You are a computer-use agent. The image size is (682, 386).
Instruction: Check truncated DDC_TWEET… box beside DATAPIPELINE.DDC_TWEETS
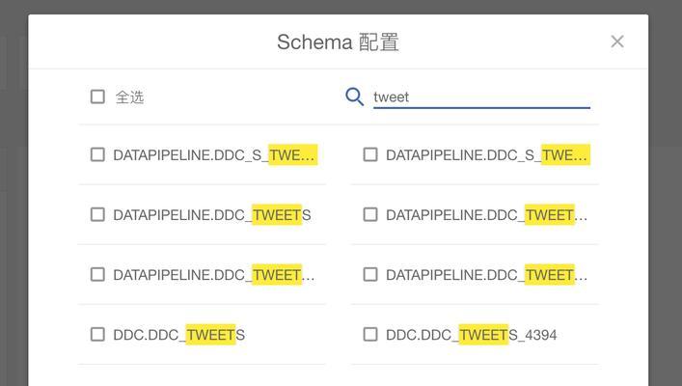tap(370, 214)
